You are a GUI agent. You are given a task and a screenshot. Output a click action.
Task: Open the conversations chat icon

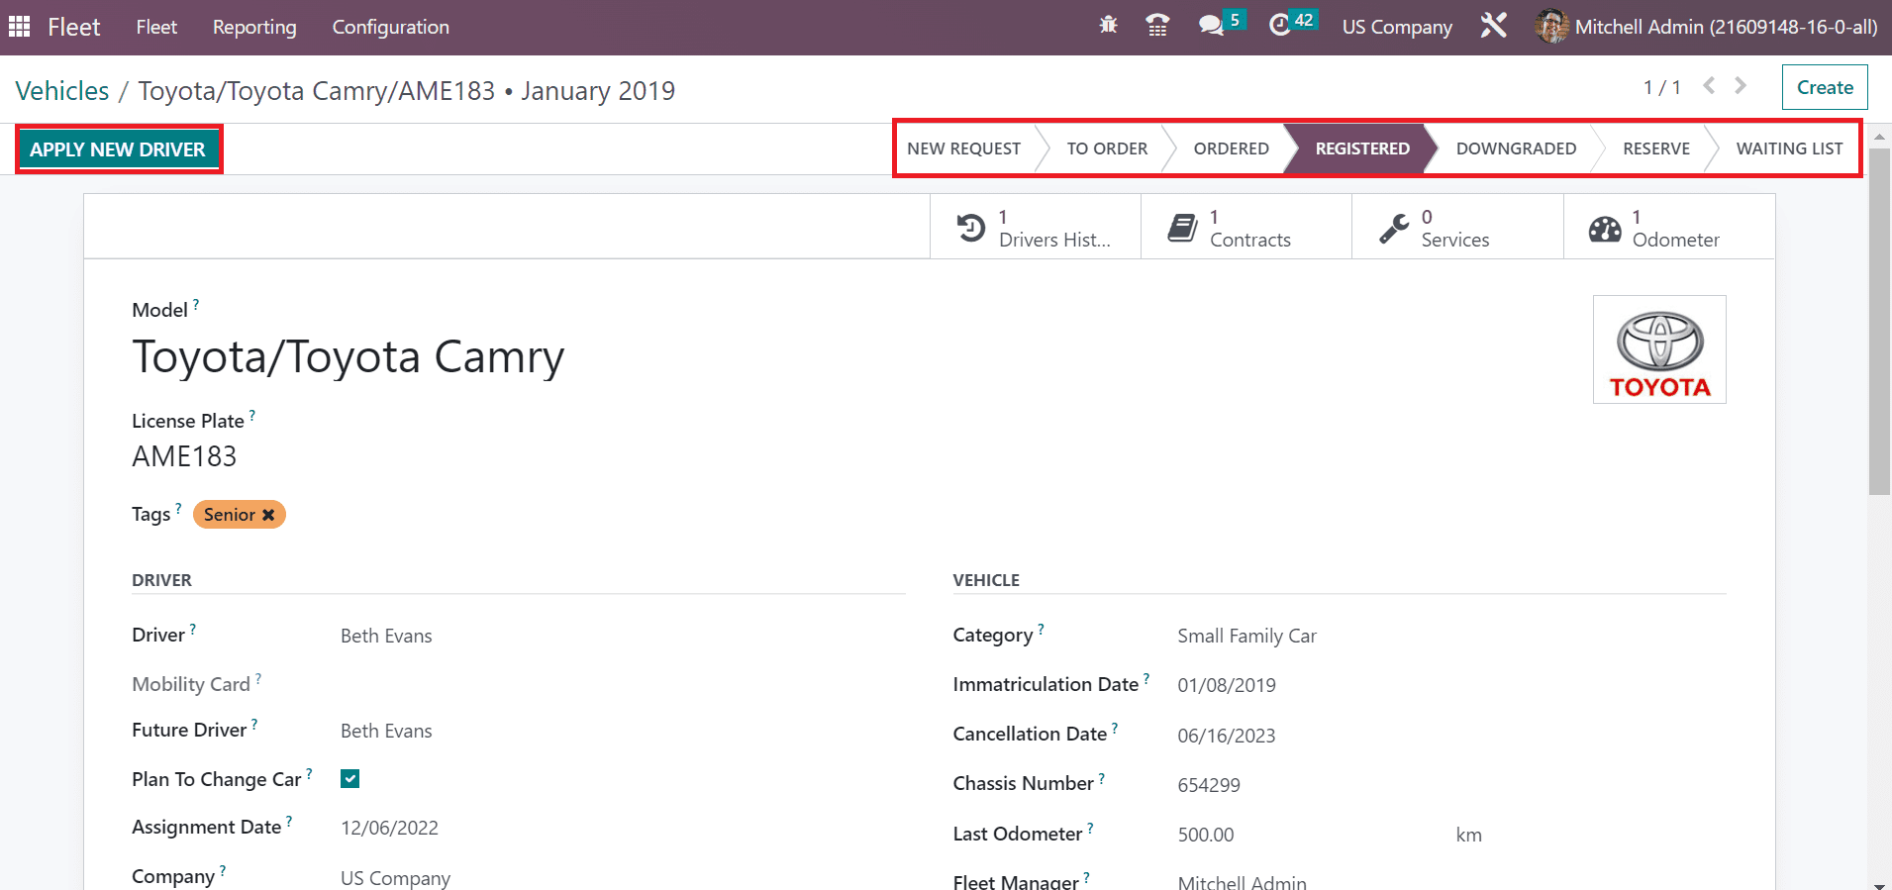click(1211, 25)
